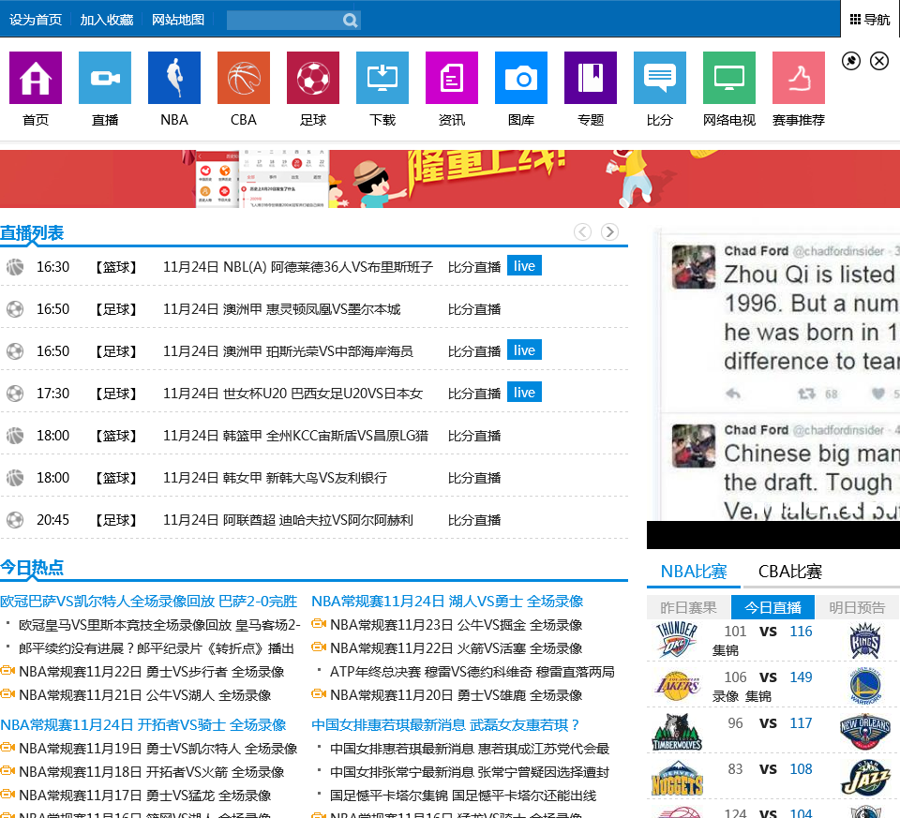
Task: Click the Nuggets team logo
Action: click(677, 779)
